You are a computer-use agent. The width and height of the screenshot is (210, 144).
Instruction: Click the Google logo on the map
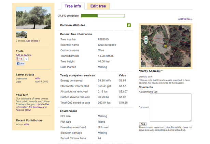point(147,61)
